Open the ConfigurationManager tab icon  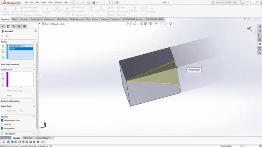[x=14, y=26]
